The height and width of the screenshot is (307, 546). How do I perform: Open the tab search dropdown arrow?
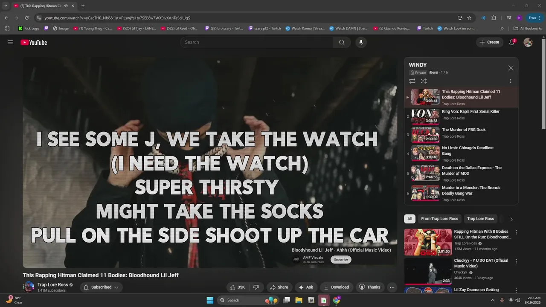pos(6,6)
